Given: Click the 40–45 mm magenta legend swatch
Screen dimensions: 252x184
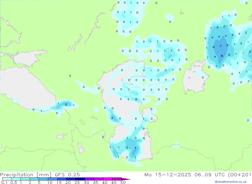Looking at the screenshot, I should click(x=108, y=179).
